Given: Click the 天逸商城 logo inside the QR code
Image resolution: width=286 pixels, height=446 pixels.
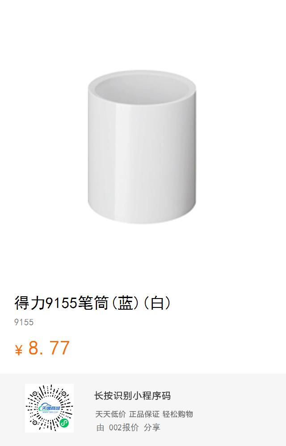Looking at the screenshot, I should [x=49, y=408].
